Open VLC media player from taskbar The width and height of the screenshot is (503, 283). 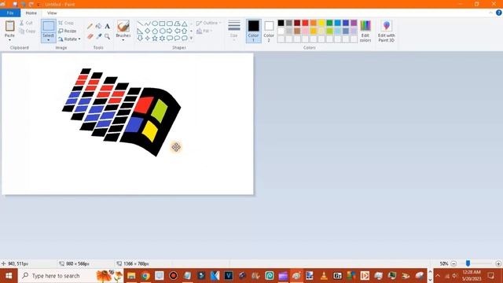[324, 276]
